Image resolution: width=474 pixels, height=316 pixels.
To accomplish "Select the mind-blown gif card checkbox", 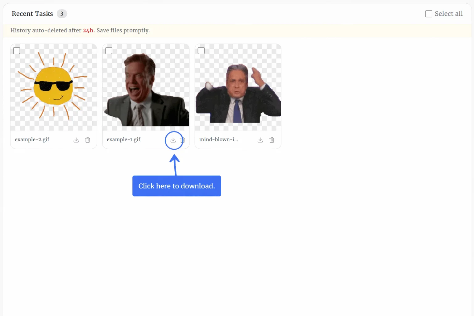I will pos(201,51).
